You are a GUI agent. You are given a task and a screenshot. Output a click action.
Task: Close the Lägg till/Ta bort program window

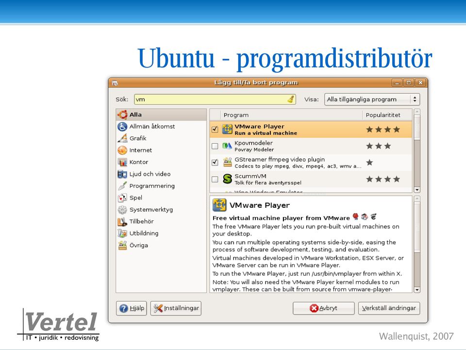(420, 83)
